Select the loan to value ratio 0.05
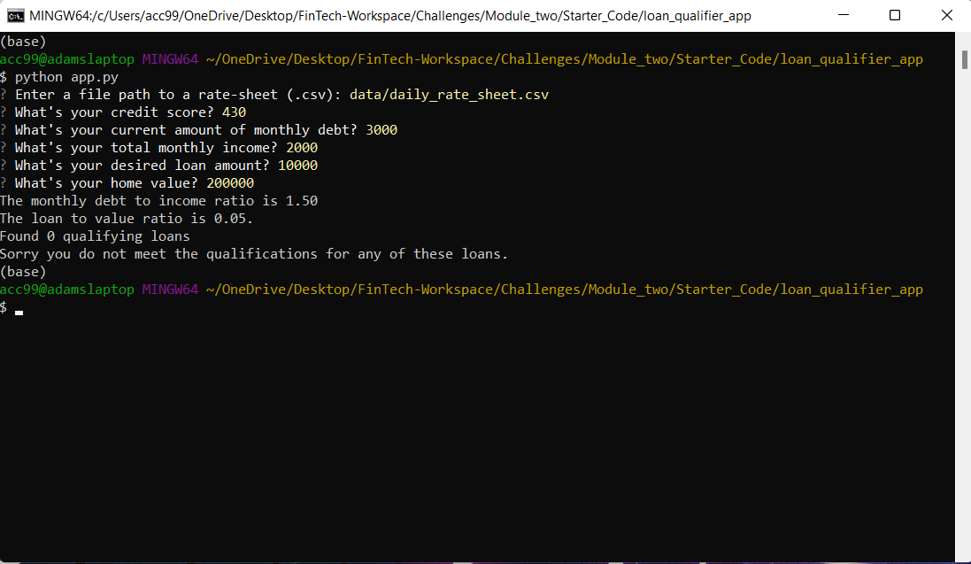 pyautogui.click(x=232, y=218)
